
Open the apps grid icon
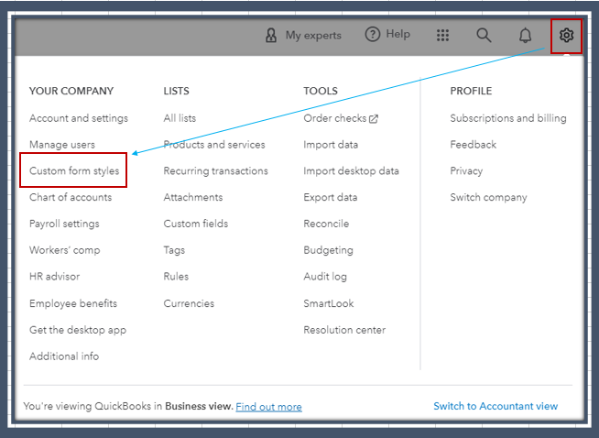coord(442,35)
